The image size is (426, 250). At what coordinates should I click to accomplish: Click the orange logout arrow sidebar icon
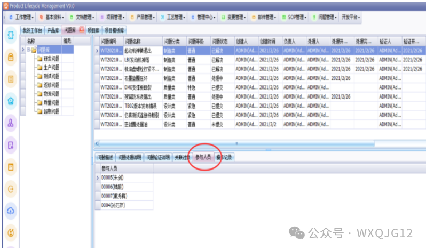[11, 189]
